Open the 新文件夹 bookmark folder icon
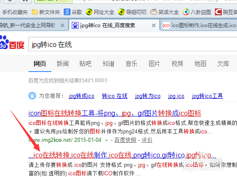The height and width of the screenshot is (177, 237). pyautogui.click(x=35, y=12)
